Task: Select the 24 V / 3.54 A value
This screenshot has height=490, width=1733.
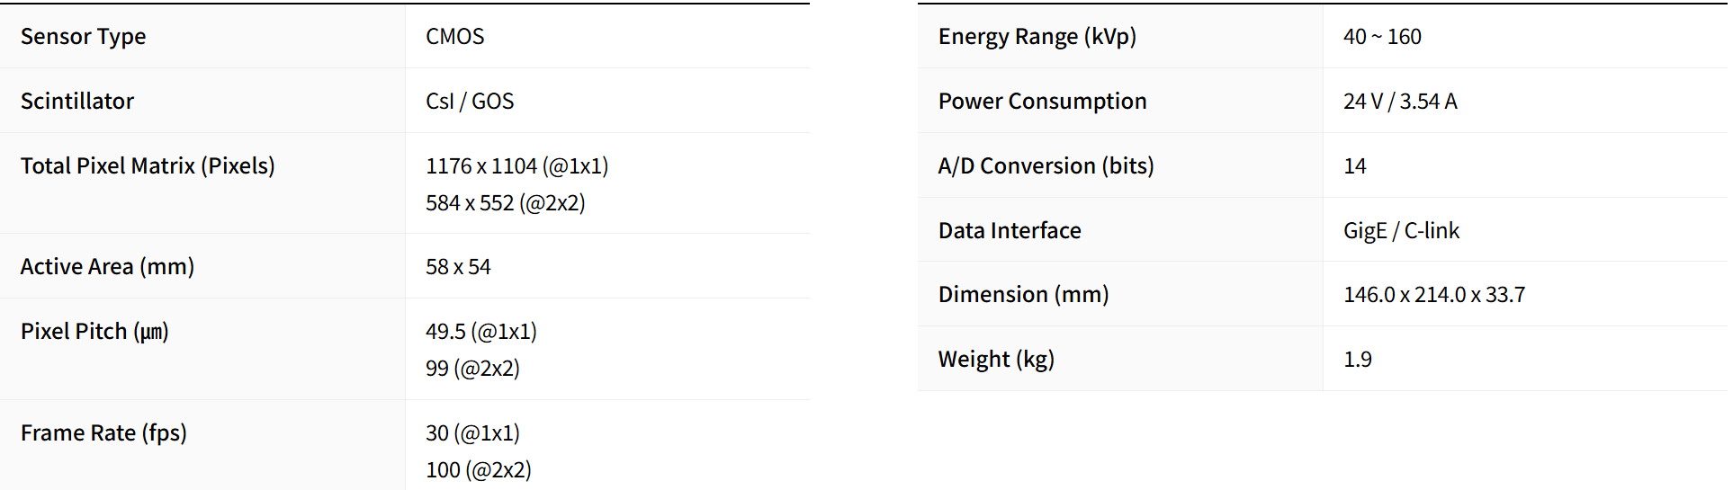Action: click(x=1399, y=102)
